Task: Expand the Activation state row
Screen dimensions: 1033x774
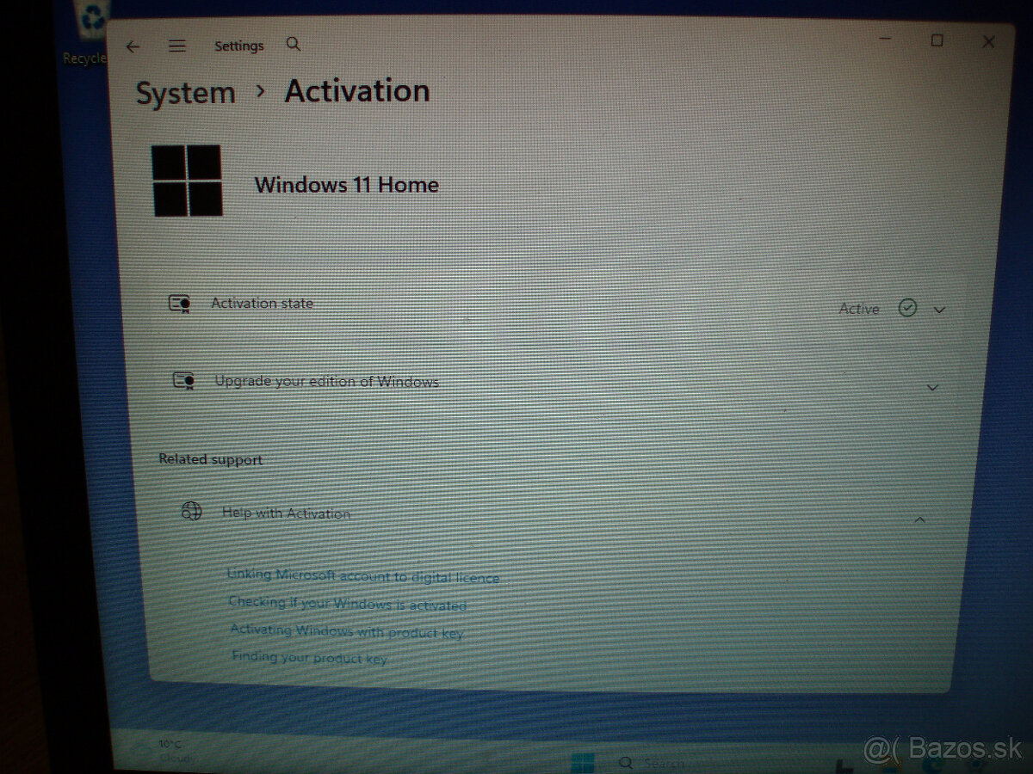Action: tap(939, 310)
